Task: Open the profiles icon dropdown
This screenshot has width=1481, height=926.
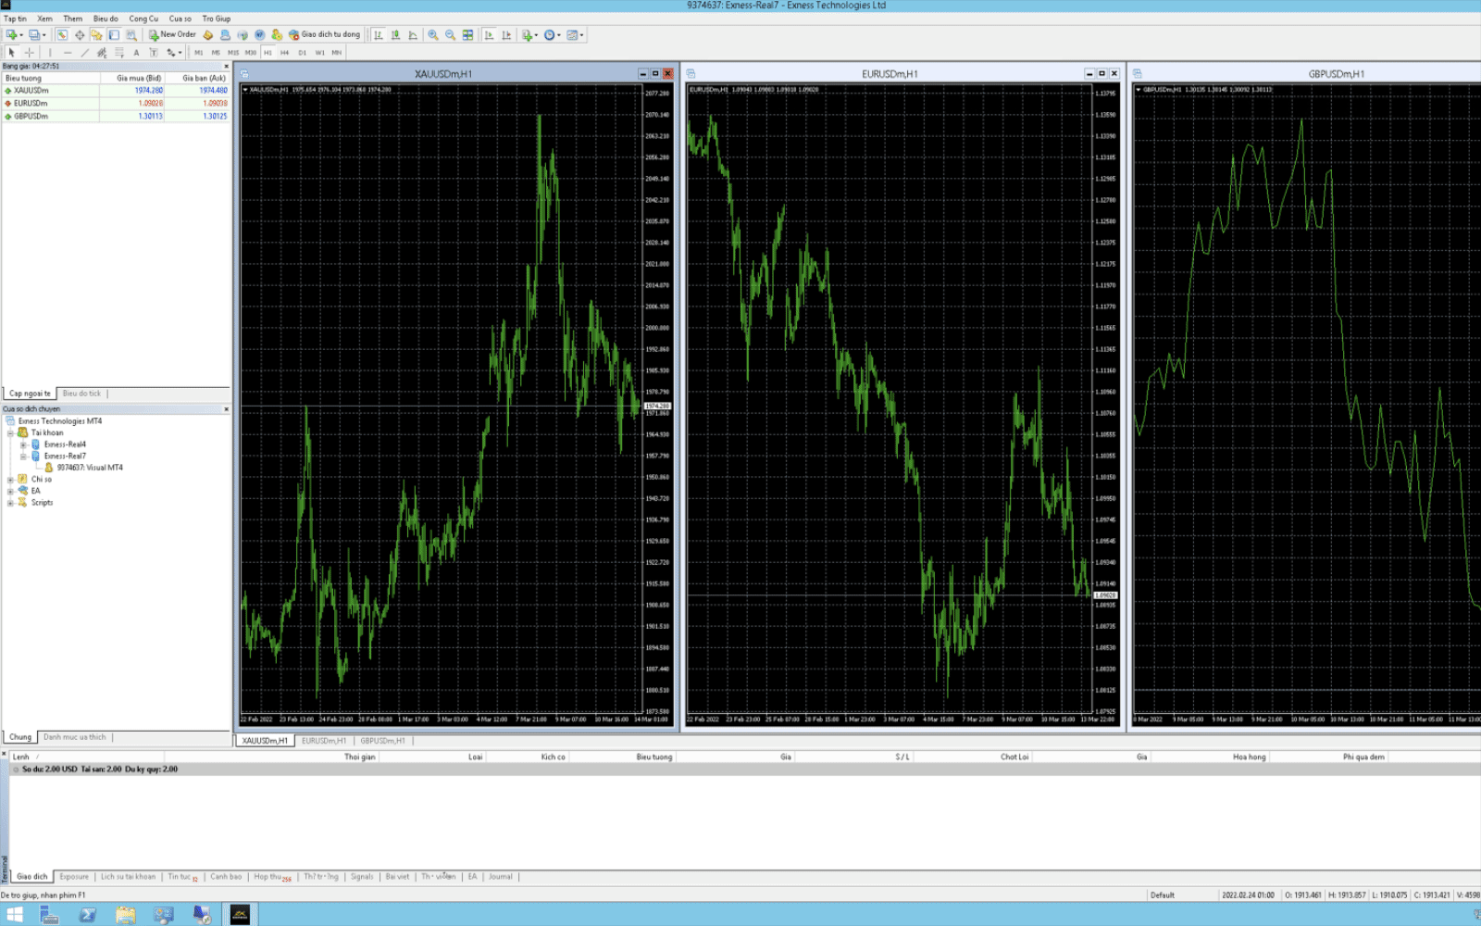Action: point(37,34)
